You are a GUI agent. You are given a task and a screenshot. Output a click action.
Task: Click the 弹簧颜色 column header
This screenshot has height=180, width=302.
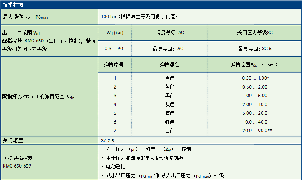tap(170, 65)
